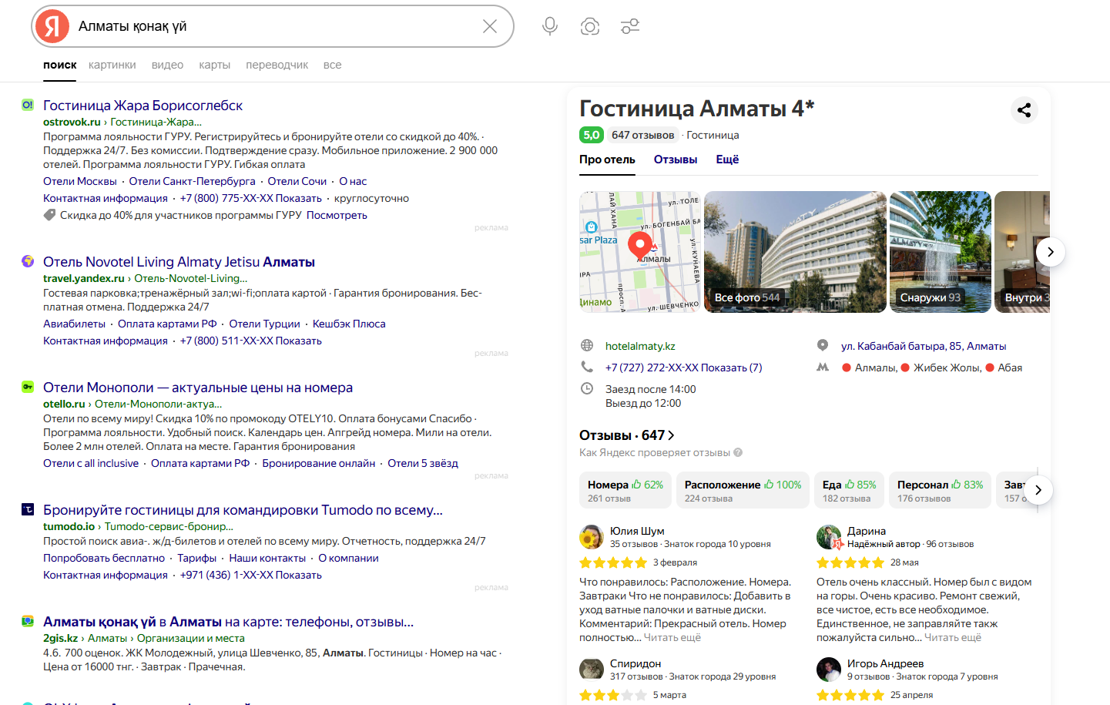
Task: Open the Отели Санкт-Петербурга sitelink
Action: [x=193, y=181]
